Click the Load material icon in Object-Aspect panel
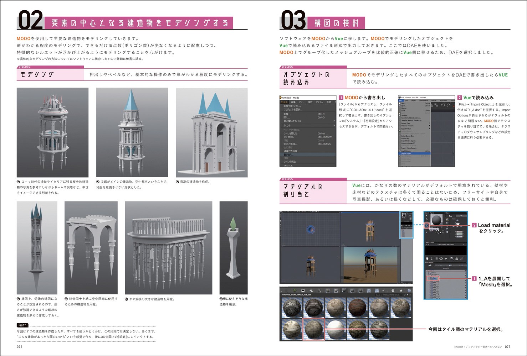527x356 pixels. (427, 225)
